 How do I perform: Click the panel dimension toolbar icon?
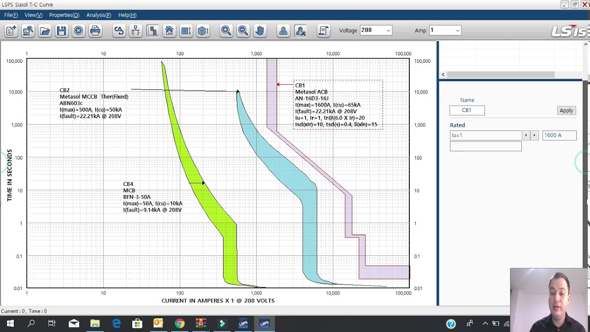point(186,31)
